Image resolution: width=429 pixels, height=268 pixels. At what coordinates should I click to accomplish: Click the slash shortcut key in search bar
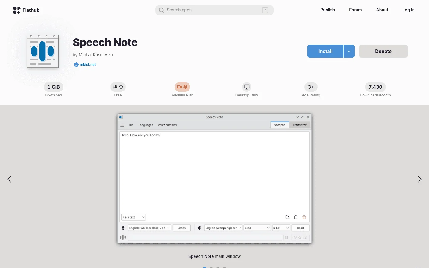coord(265,10)
